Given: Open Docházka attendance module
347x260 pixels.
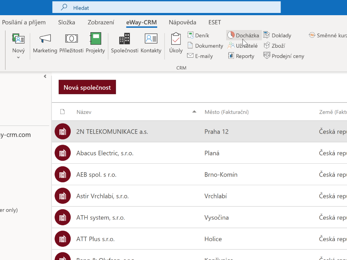Looking at the screenshot, I should [244, 36].
